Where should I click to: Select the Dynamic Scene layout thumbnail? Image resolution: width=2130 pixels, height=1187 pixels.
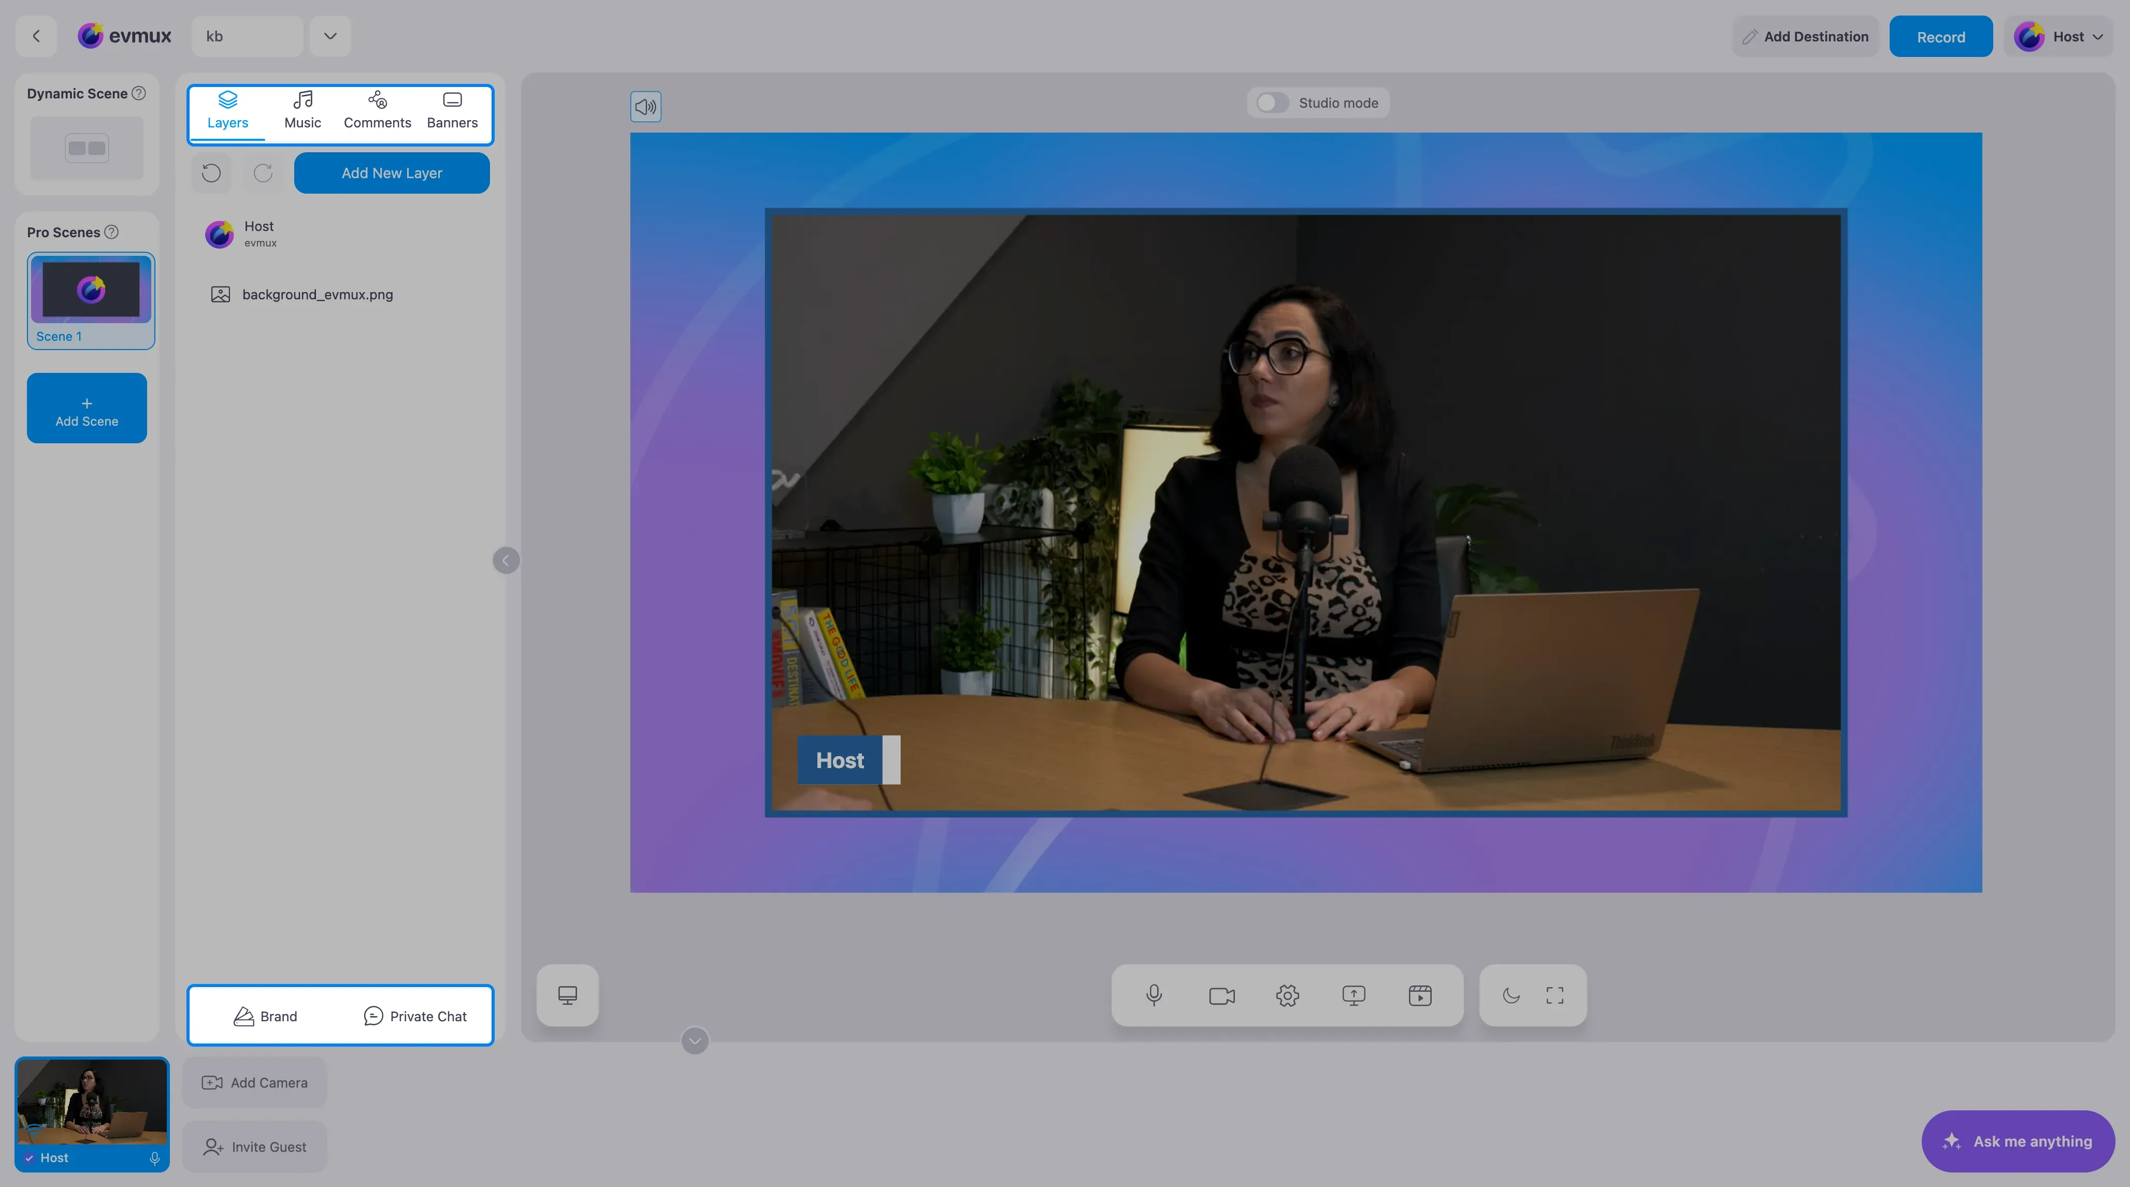point(87,148)
